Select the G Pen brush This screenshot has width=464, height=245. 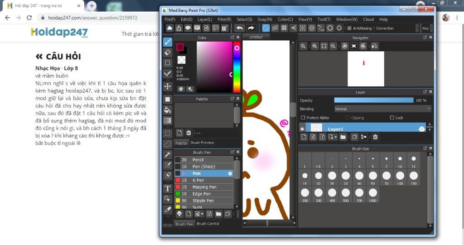point(204,180)
